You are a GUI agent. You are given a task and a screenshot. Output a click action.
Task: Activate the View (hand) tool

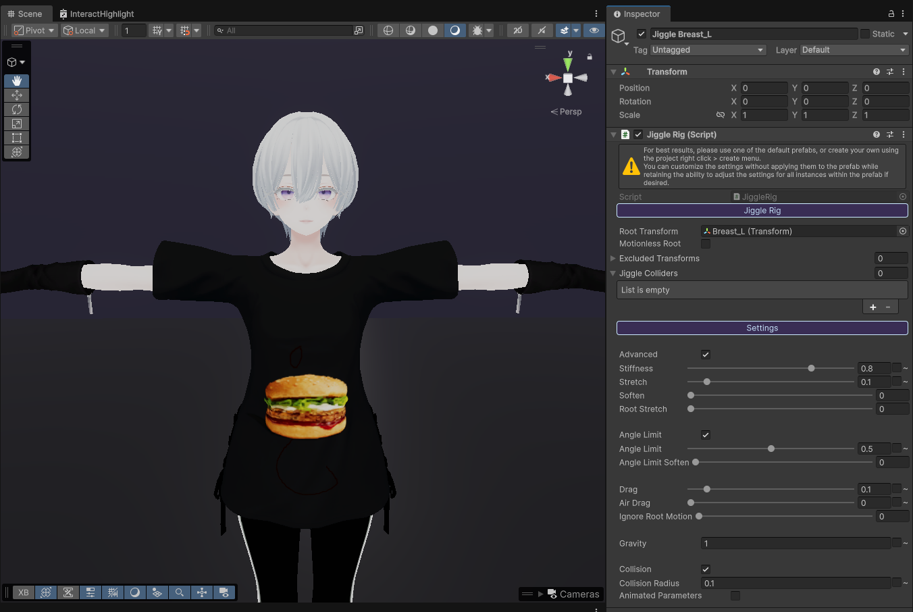16,81
